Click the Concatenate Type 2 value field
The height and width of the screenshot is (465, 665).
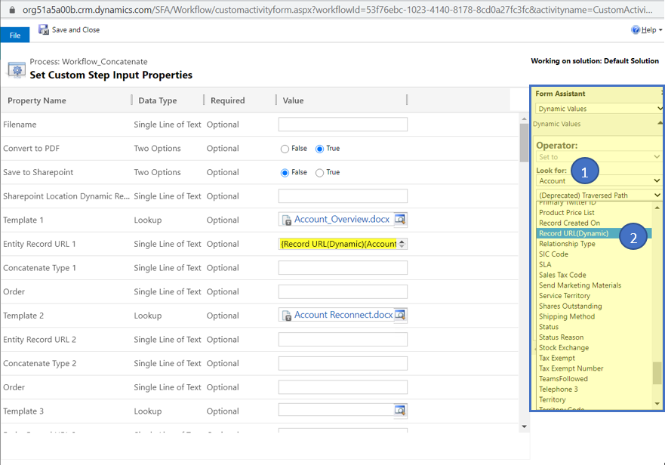point(343,363)
